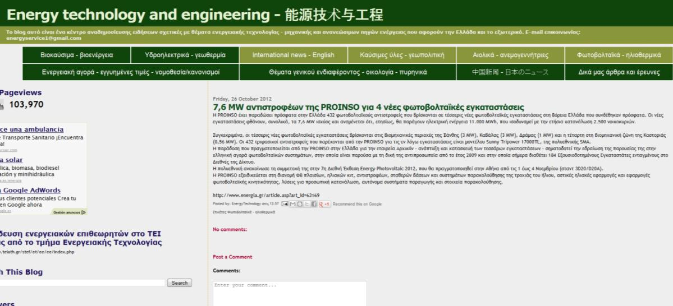Share post to Twitter icon
Viewport: 673px width, 306px height.
(x=307, y=204)
